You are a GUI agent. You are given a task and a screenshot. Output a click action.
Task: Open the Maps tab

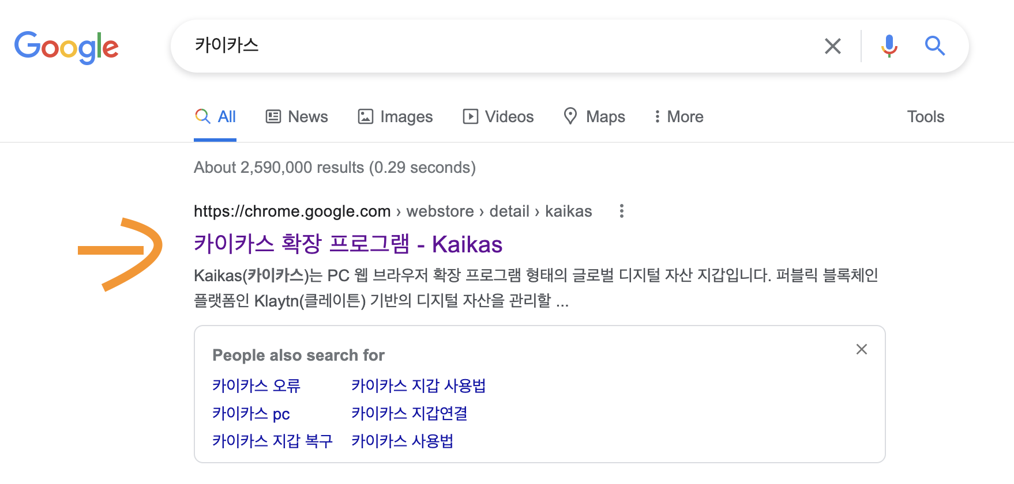pyautogui.click(x=594, y=117)
